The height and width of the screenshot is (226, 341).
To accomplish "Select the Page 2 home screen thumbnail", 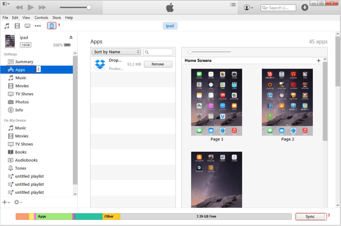I will [x=287, y=102].
